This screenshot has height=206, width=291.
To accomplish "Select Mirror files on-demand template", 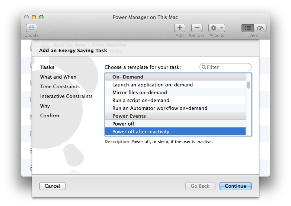I will tap(175, 92).
